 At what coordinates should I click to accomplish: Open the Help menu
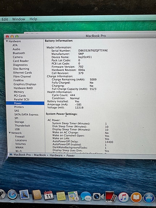(33, 19)
